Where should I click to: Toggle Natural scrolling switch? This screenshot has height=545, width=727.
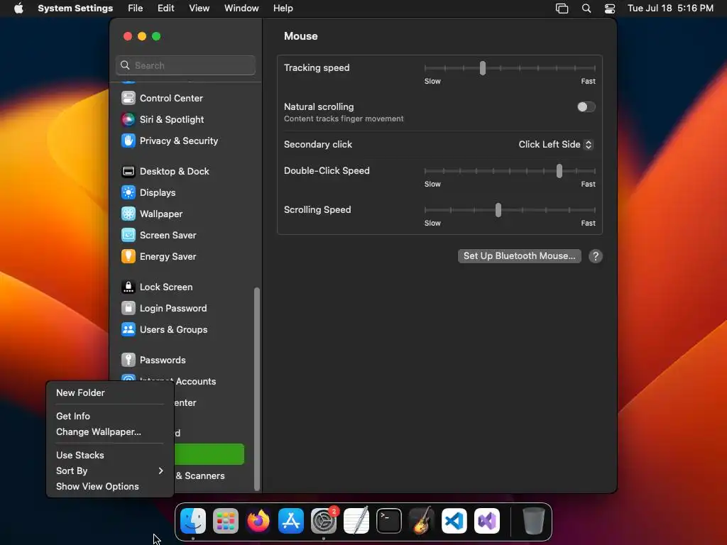pyautogui.click(x=586, y=107)
